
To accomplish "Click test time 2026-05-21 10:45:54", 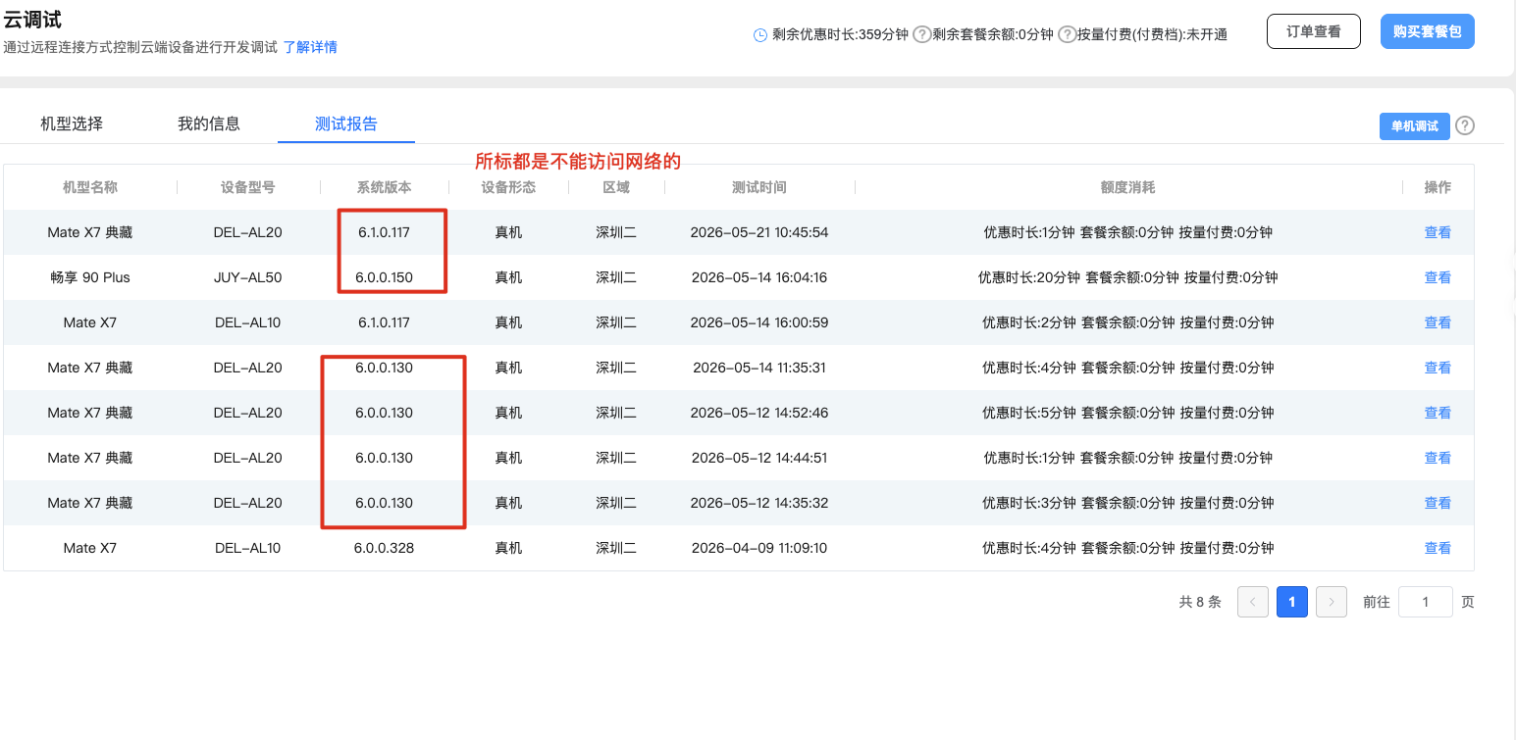I will [759, 232].
